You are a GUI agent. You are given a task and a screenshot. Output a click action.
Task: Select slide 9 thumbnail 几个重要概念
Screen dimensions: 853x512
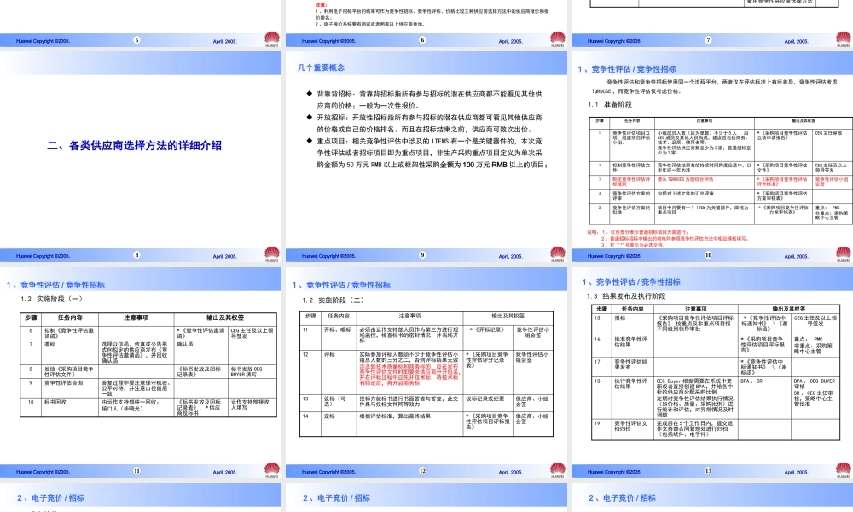(x=426, y=157)
